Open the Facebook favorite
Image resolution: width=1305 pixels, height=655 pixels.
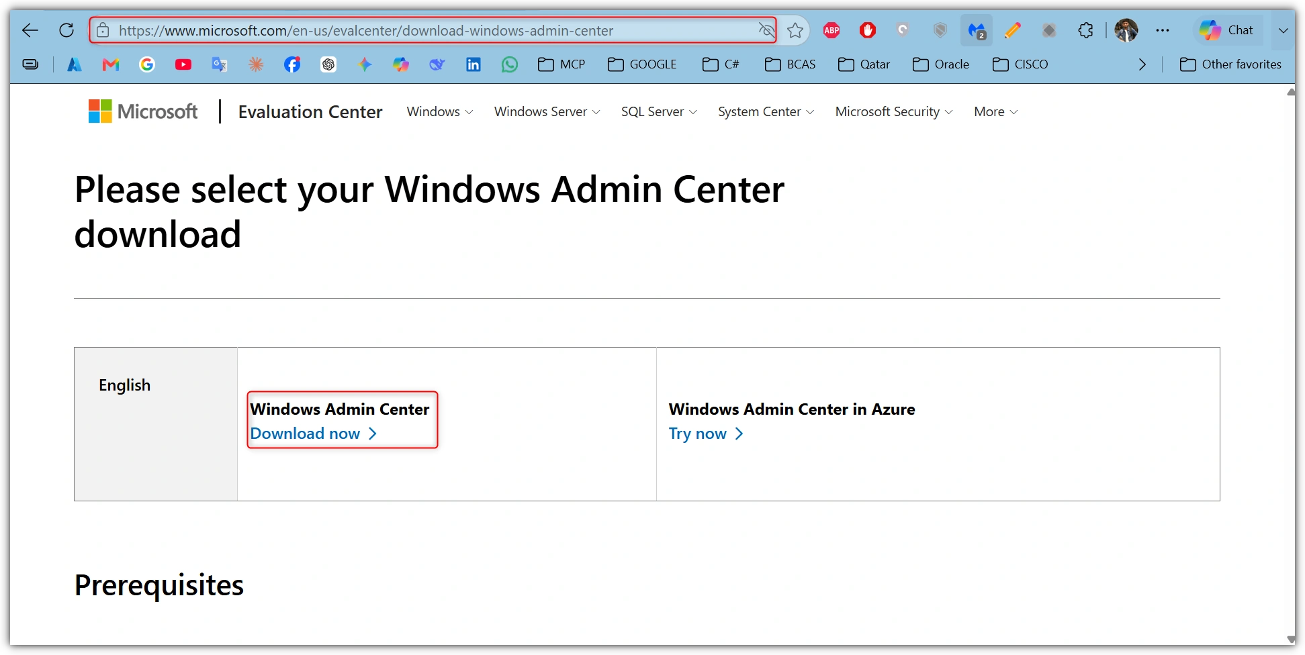point(292,64)
